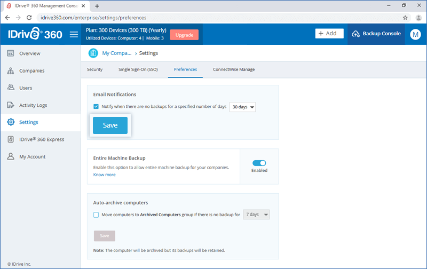Click the IDrive 360 Express icon
The height and width of the screenshot is (269, 427).
click(10, 139)
